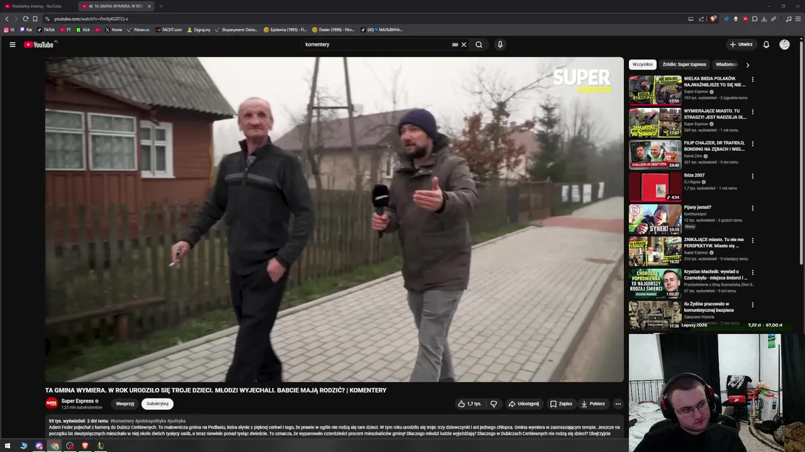805x452 pixels.
Task: Save video with the Zapisz button
Action: coord(561,404)
